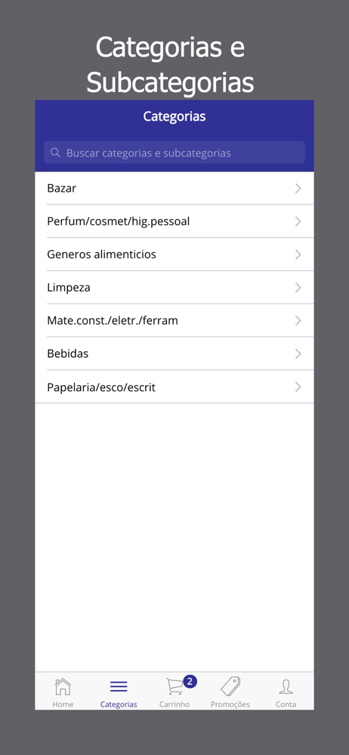Image resolution: width=349 pixels, height=755 pixels.
Task: Open the Mate.const./eletr./ferram category
Action: 174,321
